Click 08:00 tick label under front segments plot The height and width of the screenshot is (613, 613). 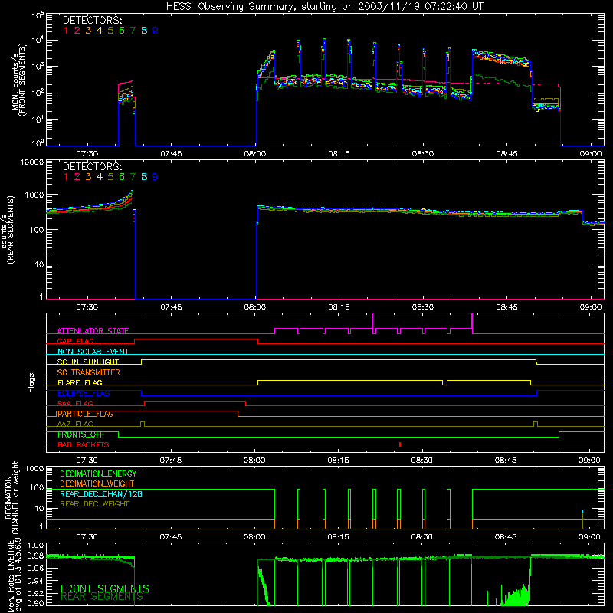point(255,154)
